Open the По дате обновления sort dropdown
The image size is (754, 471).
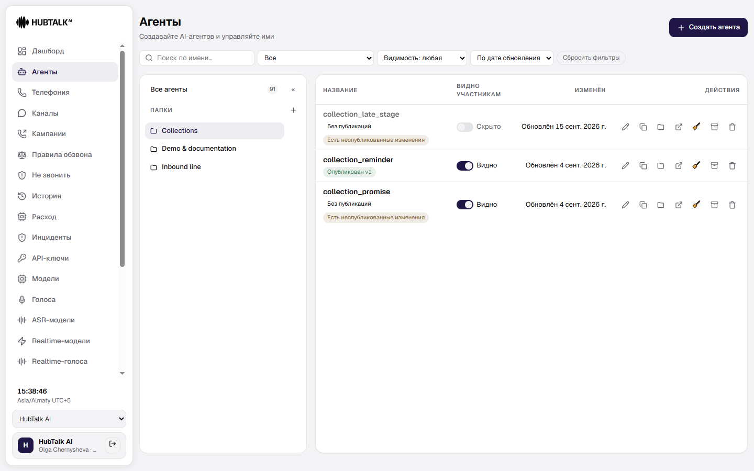(x=512, y=58)
